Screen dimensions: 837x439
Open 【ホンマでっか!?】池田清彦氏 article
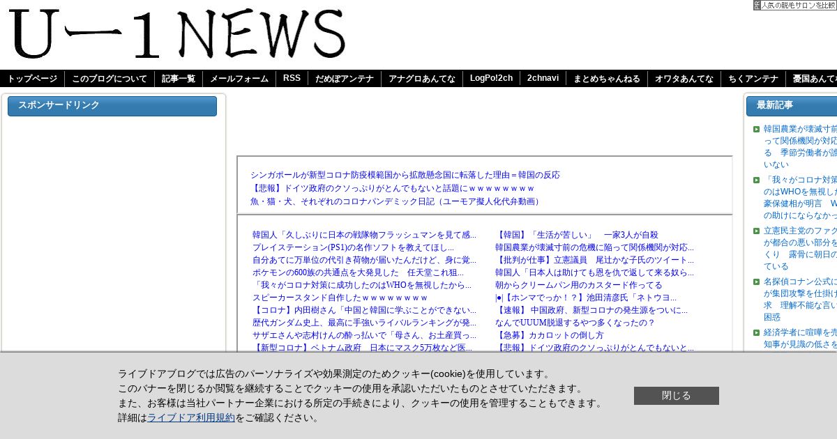tap(586, 298)
